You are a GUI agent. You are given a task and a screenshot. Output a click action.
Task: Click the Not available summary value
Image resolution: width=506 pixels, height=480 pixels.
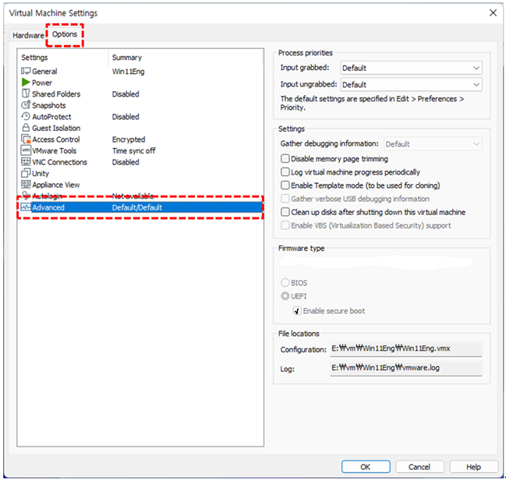[133, 196]
